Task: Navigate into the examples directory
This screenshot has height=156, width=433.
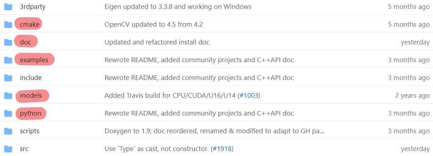Action: [34, 60]
